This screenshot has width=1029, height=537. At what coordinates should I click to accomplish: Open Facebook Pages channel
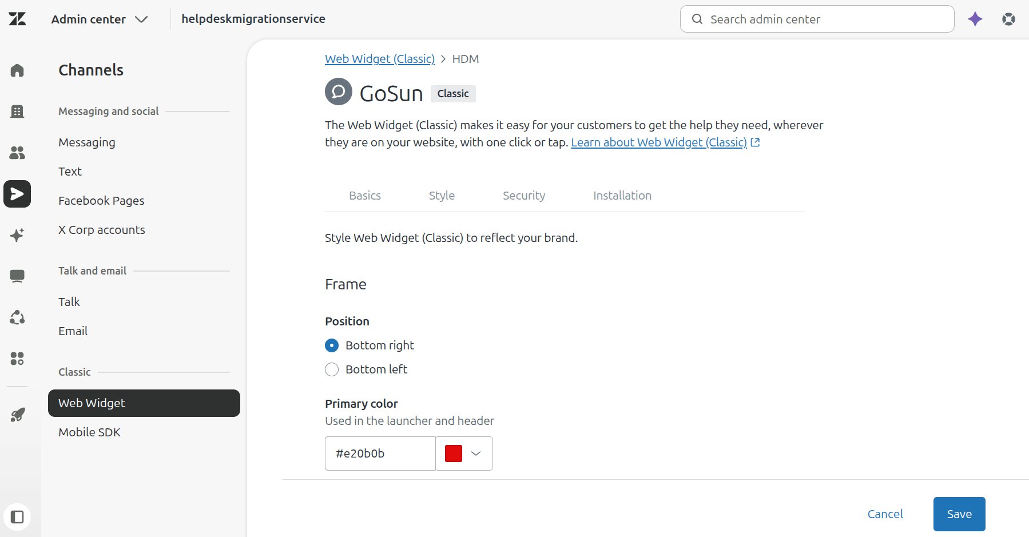coord(101,201)
